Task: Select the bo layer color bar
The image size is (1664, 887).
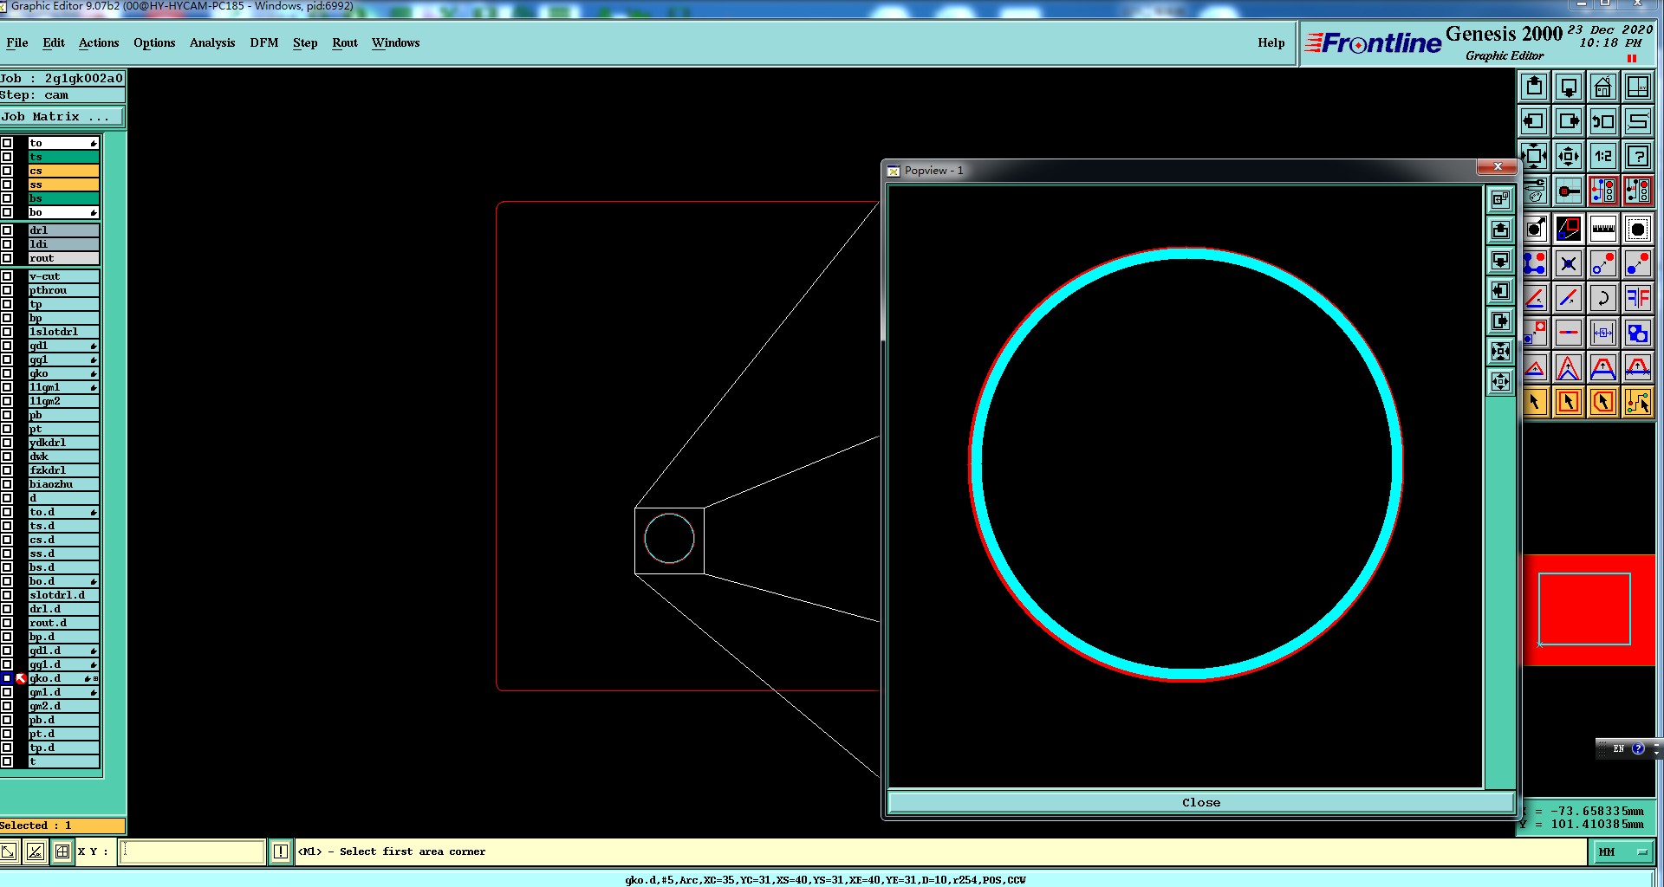Action: tap(63, 212)
